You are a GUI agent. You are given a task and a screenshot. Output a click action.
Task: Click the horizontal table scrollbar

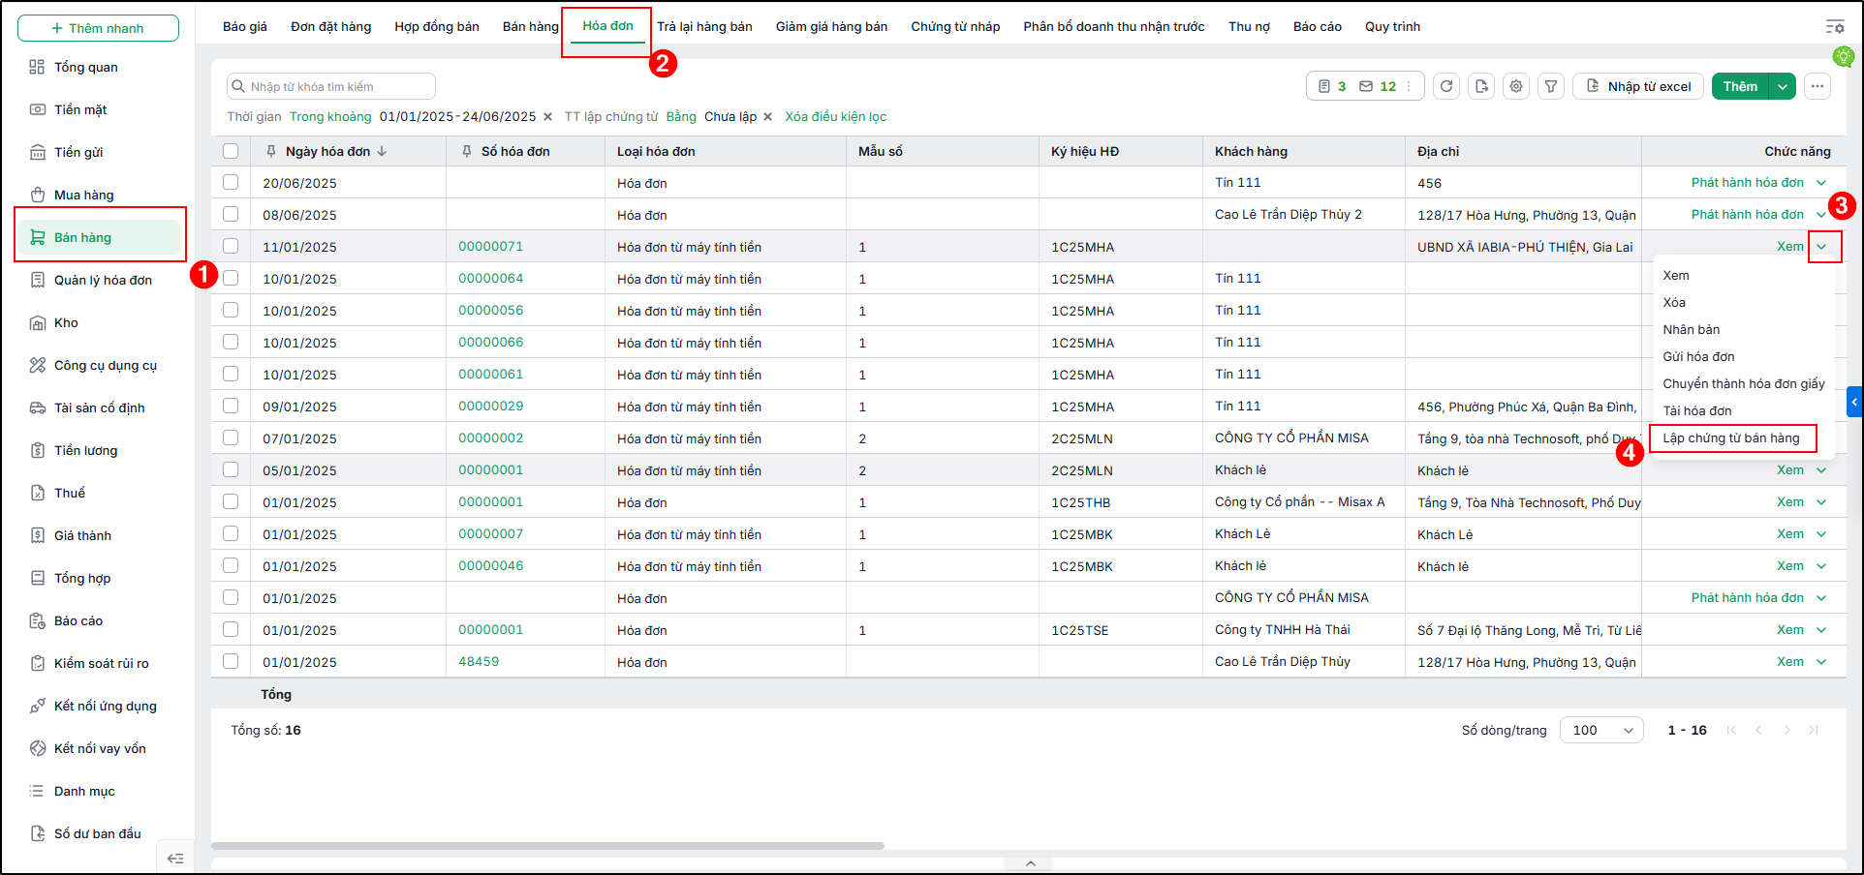click(x=547, y=846)
